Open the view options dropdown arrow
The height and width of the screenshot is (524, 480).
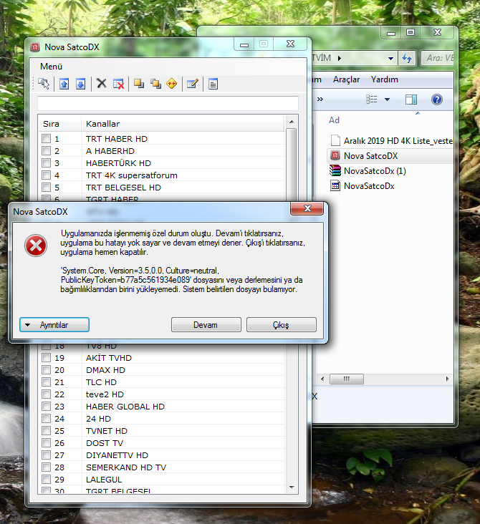pos(387,99)
